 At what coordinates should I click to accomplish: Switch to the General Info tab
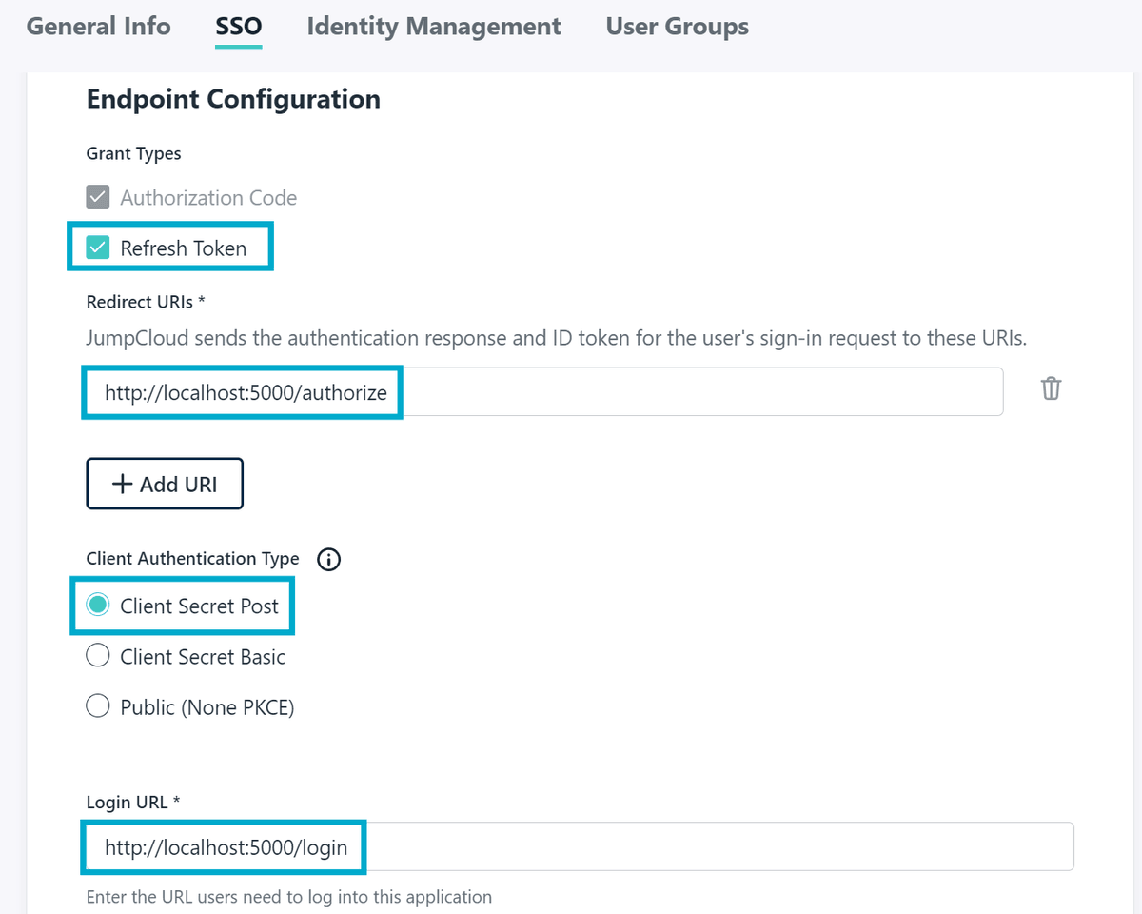click(x=98, y=26)
